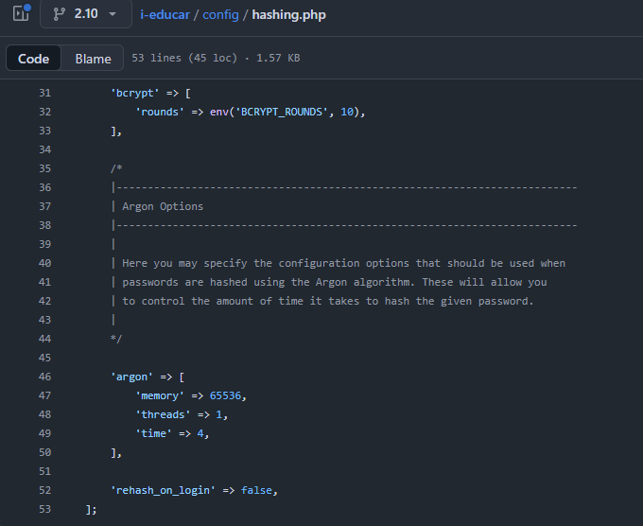
Task: Click the comment line starting 'passwords are hashed'
Action: 335,282
